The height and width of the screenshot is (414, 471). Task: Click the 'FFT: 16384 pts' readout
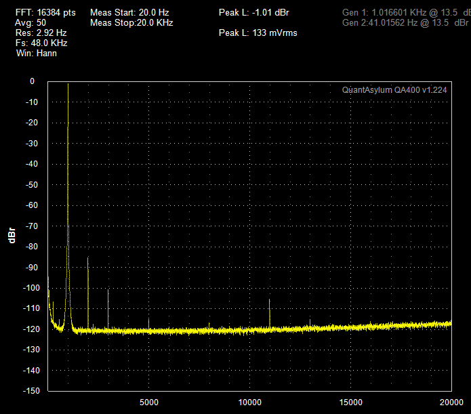(x=45, y=13)
